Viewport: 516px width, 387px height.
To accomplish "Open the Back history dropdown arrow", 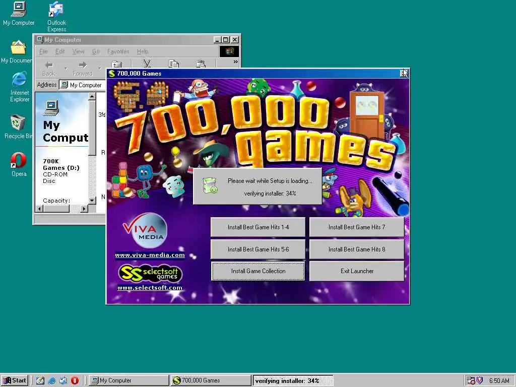I will coord(66,68).
